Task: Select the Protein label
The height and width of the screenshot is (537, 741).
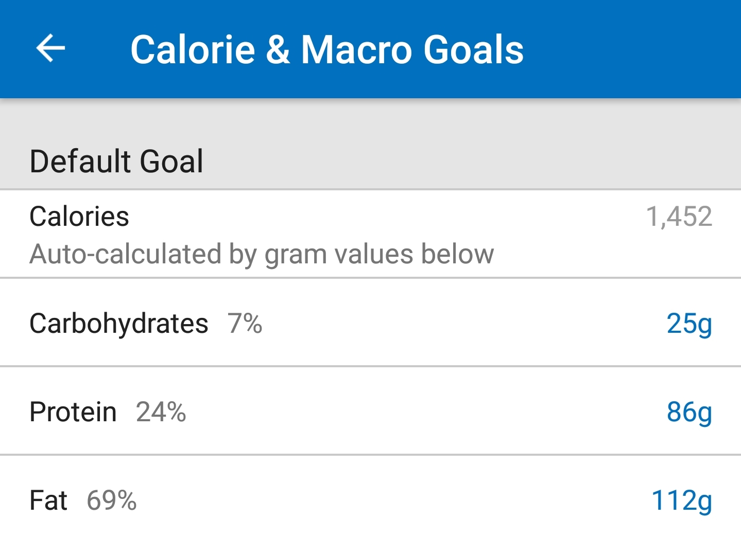Action: (x=73, y=412)
